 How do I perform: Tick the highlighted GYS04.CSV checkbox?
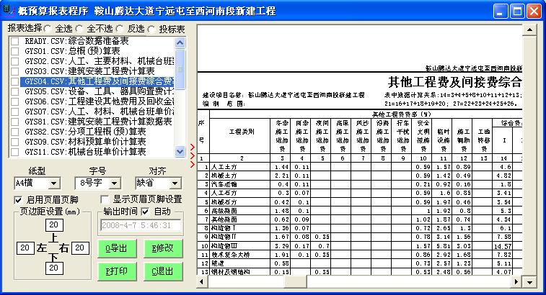[x=14, y=81]
